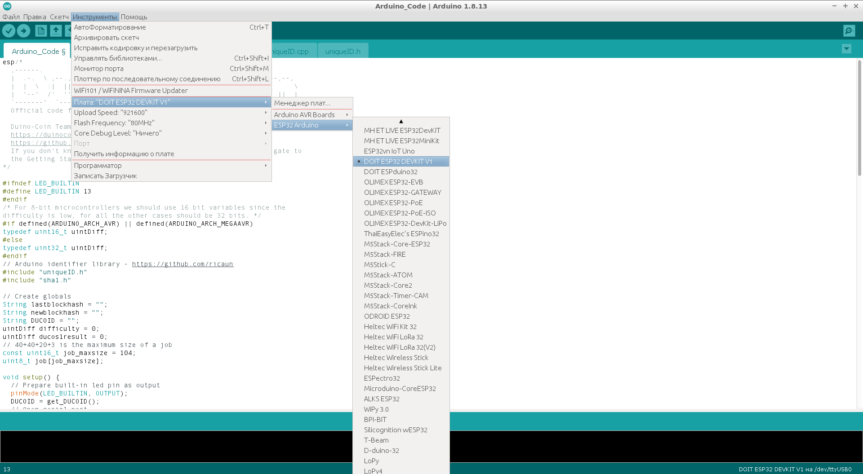This screenshot has width=863, height=474.
Task: Select board ThaiEasyElec's ESPino32
Action: click(x=401, y=233)
